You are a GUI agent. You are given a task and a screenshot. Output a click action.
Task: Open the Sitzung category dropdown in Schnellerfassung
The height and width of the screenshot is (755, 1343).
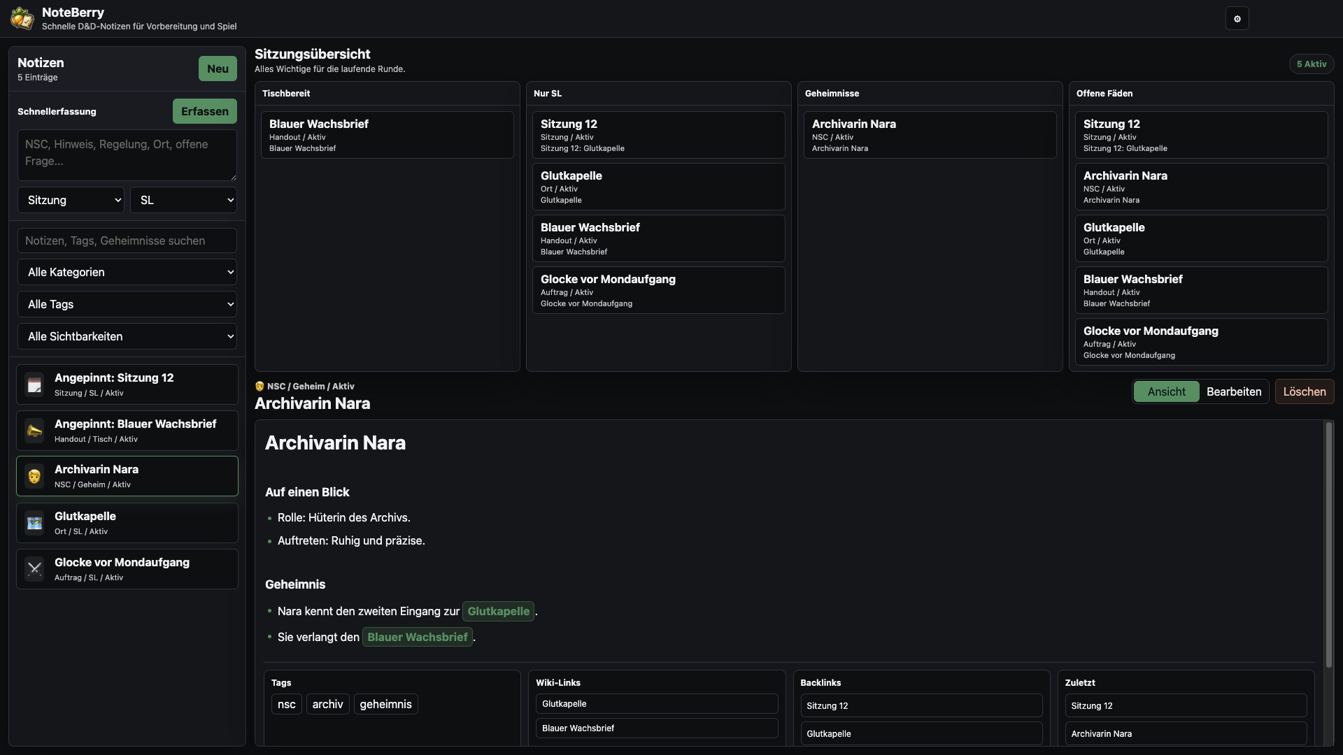coord(71,200)
